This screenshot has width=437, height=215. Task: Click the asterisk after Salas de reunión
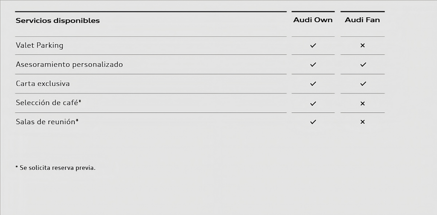77,120
